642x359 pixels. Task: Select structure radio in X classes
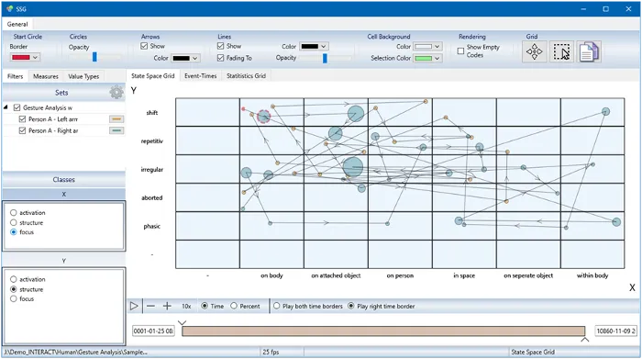coord(14,222)
